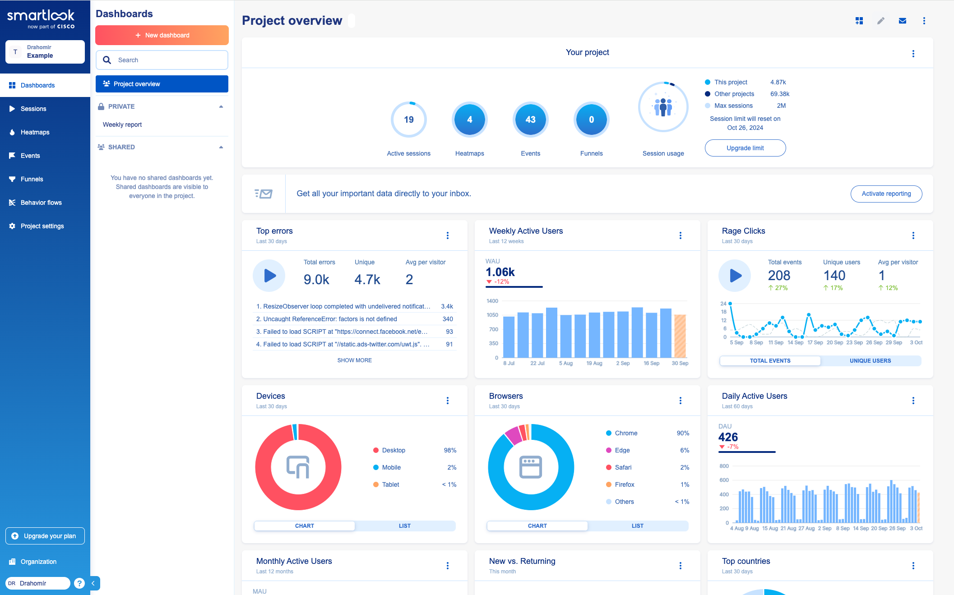Open Drahomír user account menu
The height and width of the screenshot is (595, 954).
click(x=38, y=583)
